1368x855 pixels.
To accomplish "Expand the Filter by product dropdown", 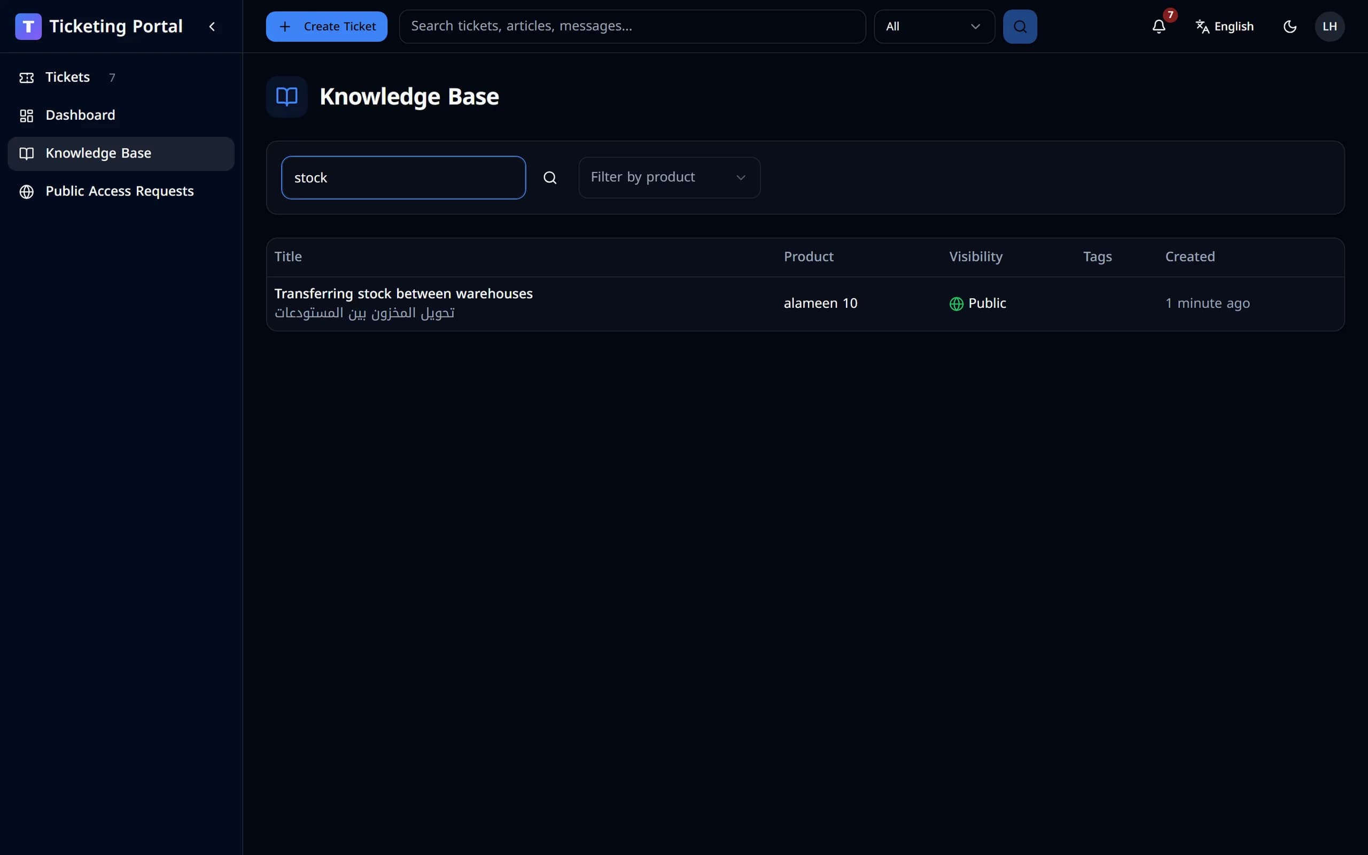I will point(669,177).
